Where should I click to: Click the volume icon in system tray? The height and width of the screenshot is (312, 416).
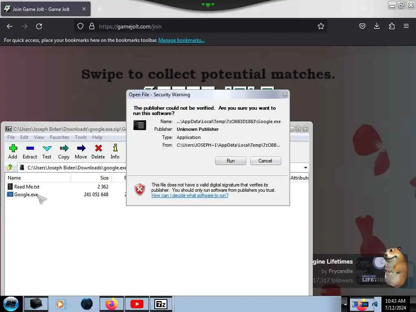pyautogui.click(x=375, y=304)
